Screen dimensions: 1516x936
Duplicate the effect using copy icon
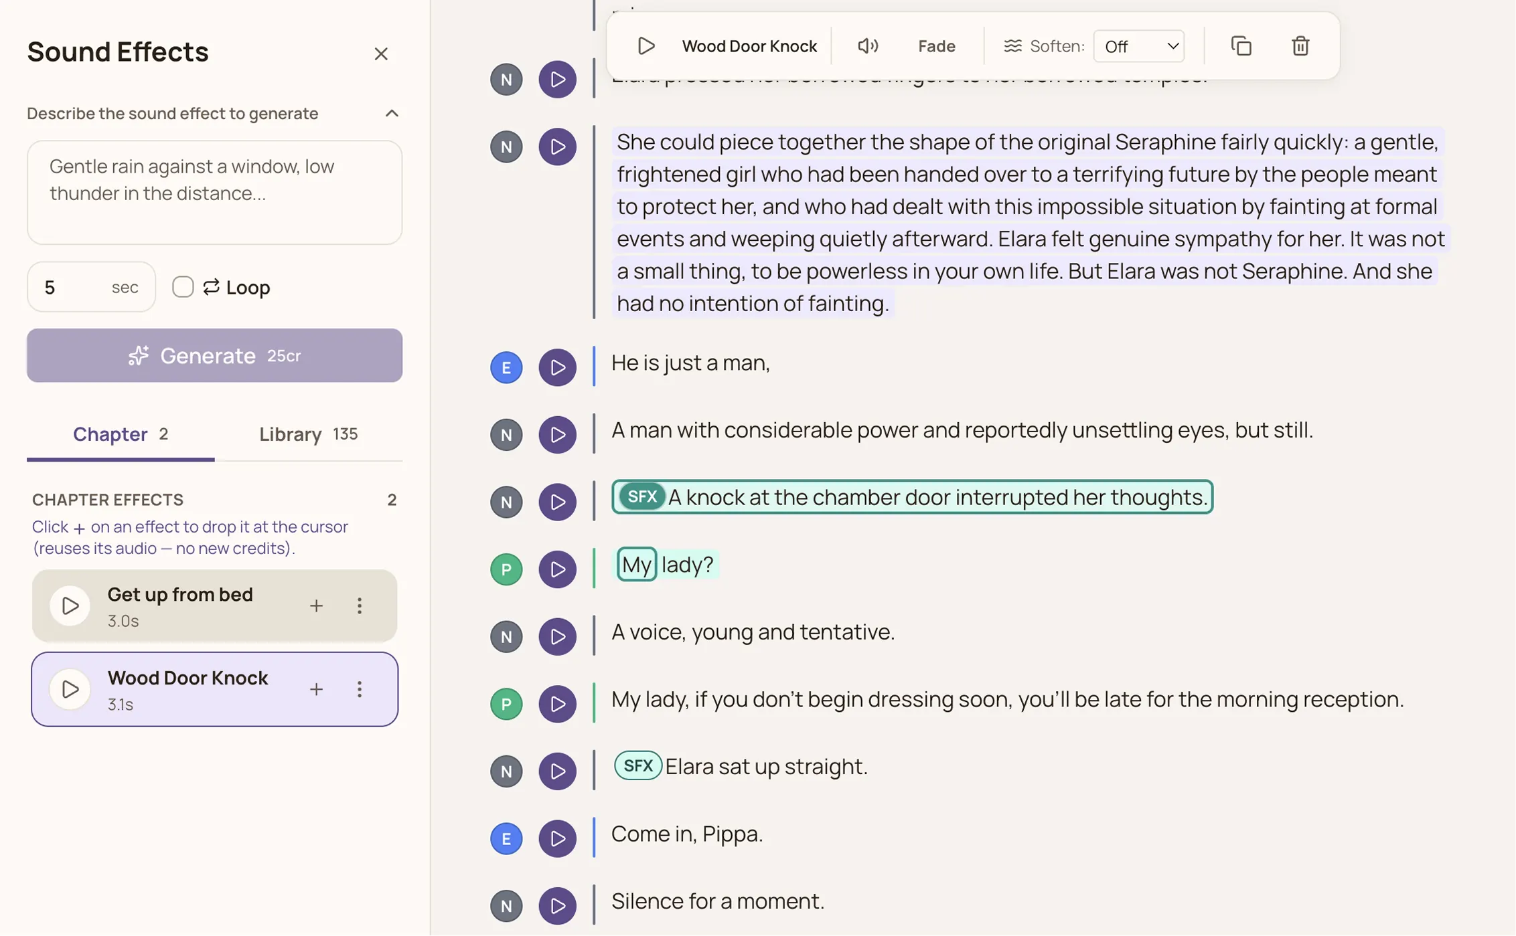tap(1241, 46)
